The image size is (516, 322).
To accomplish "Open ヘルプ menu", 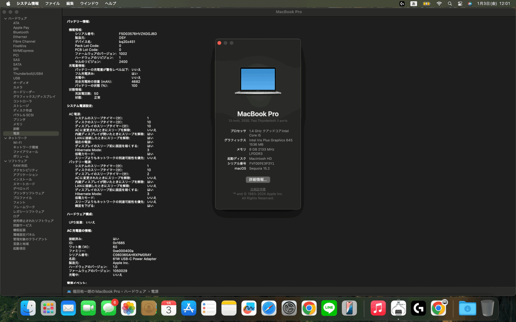I will click(111, 3).
